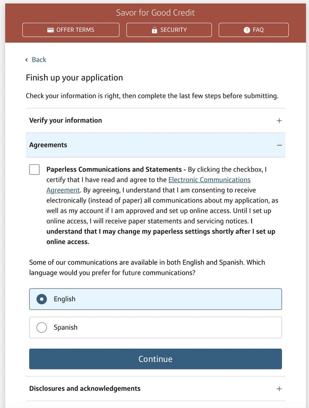
Task: Click the Continue button
Action: (156, 359)
